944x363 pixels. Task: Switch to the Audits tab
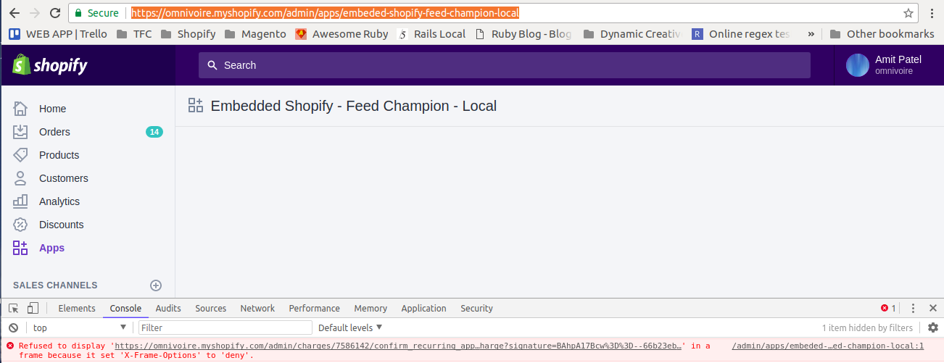coord(169,308)
